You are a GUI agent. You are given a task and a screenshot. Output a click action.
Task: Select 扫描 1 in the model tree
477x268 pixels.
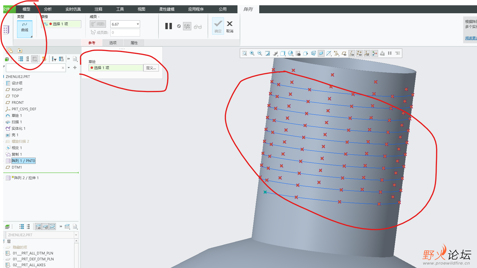tap(17, 122)
